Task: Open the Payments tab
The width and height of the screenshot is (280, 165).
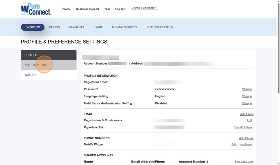Action: [x=76, y=27]
